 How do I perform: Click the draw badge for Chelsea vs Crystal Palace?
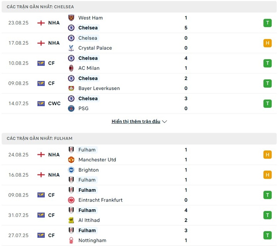coord(267,43)
